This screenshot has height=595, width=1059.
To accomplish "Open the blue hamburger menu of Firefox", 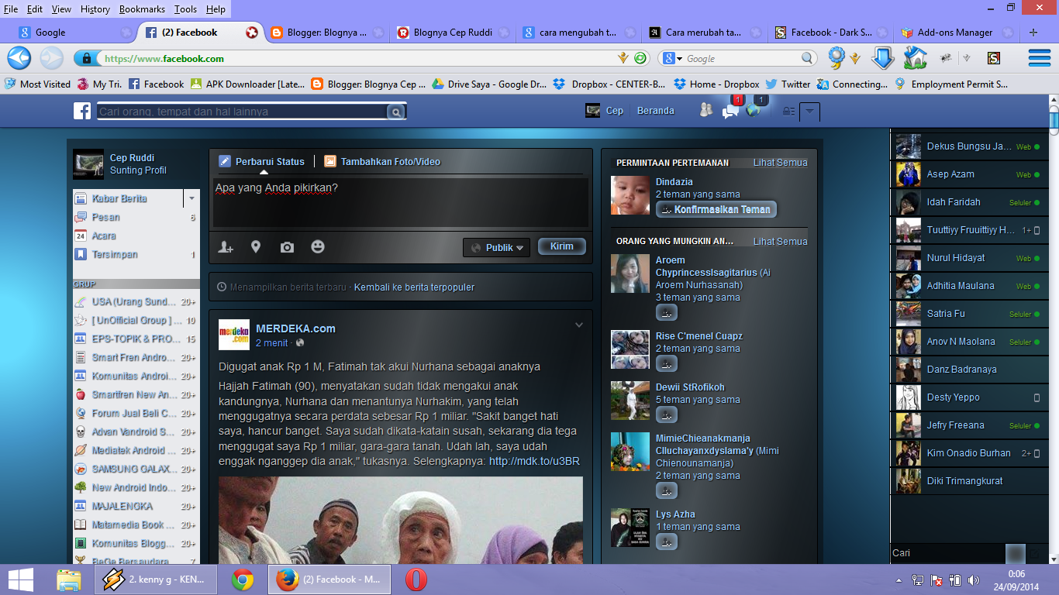I will [1039, 58].
